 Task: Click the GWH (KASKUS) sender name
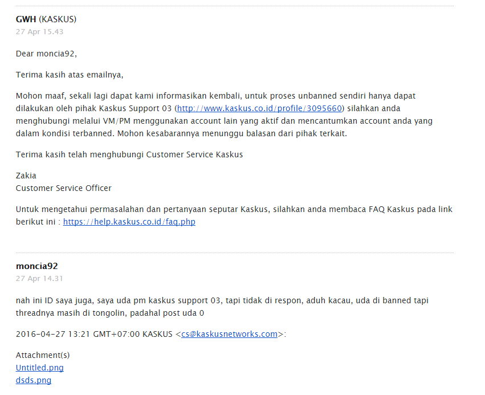pos(46,19)
